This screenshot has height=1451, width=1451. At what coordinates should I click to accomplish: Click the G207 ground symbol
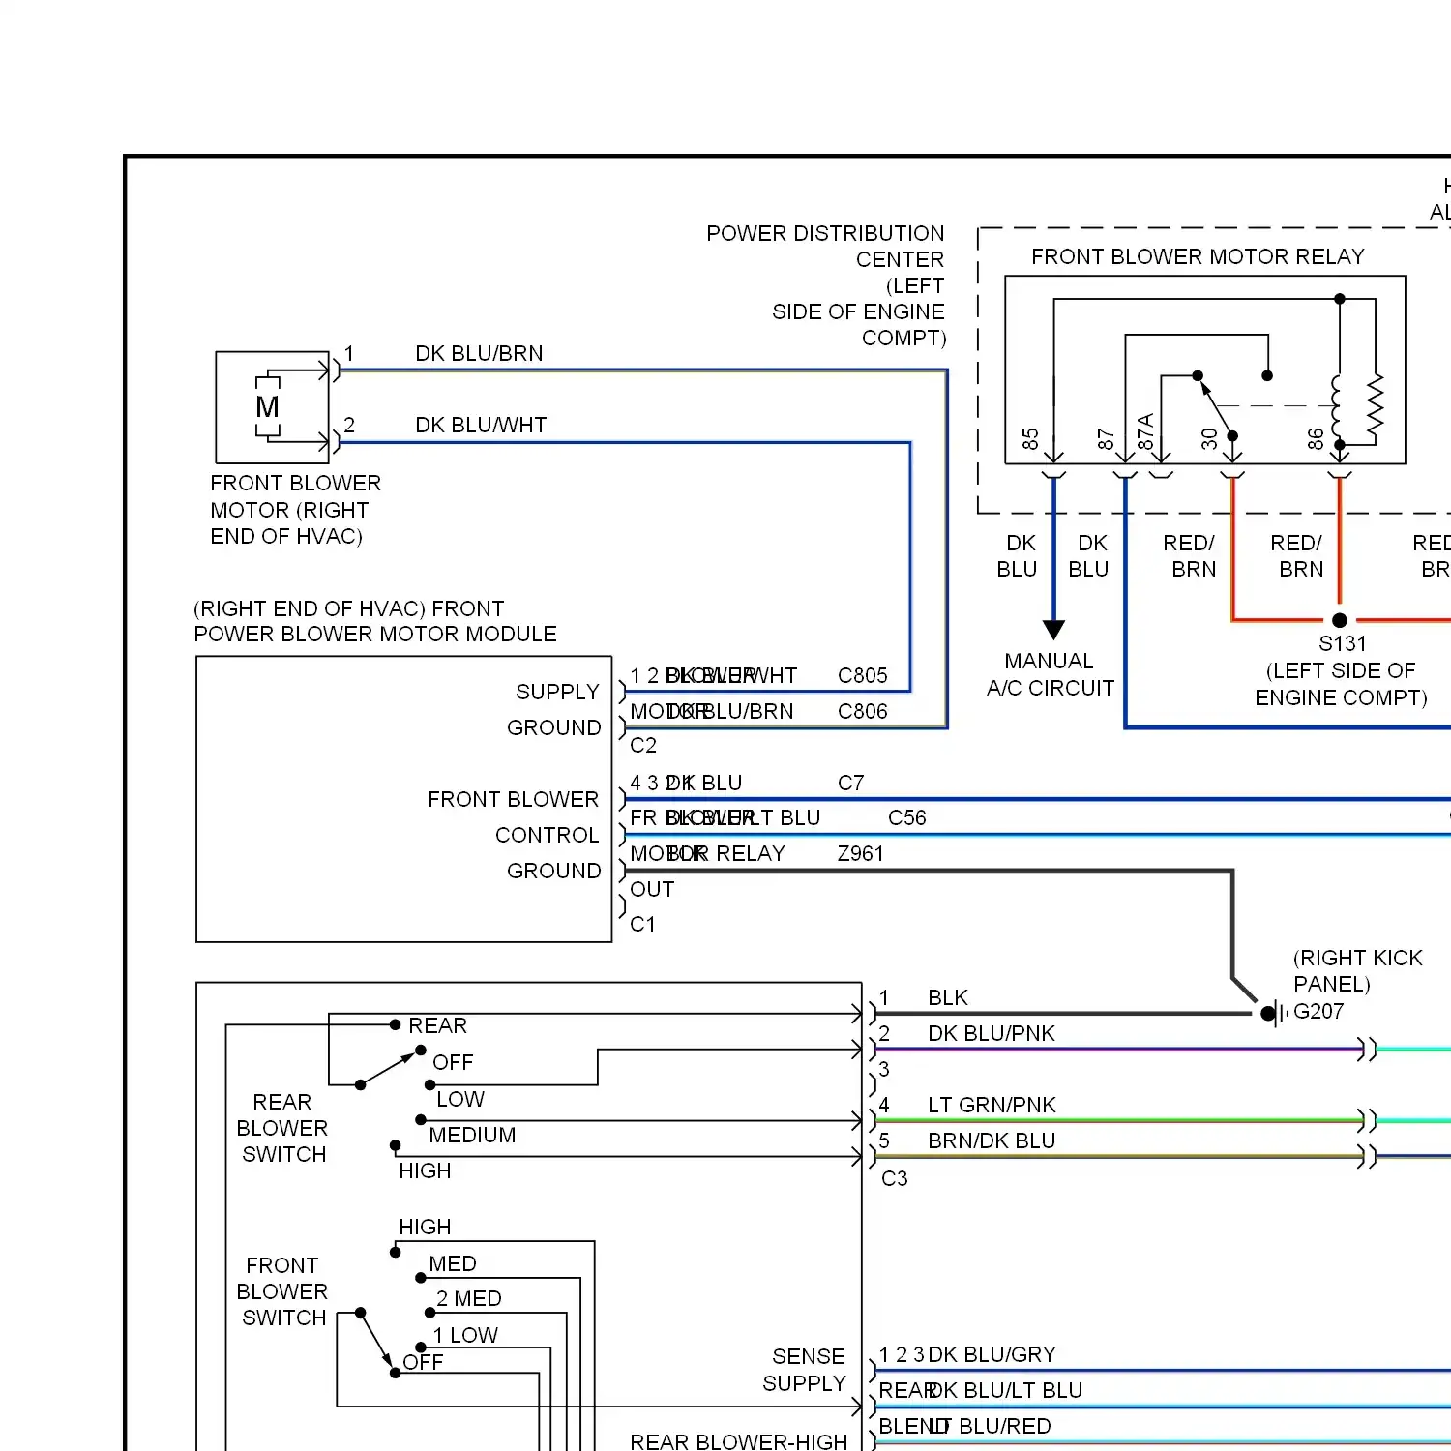point(1275,1014)
